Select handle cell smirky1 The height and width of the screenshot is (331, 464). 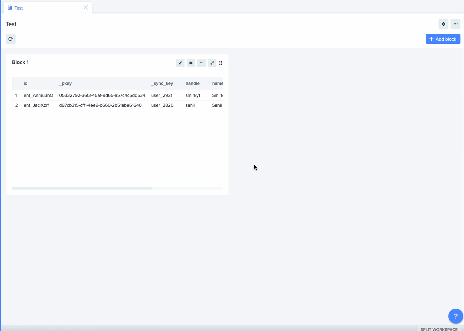[193, 95]
